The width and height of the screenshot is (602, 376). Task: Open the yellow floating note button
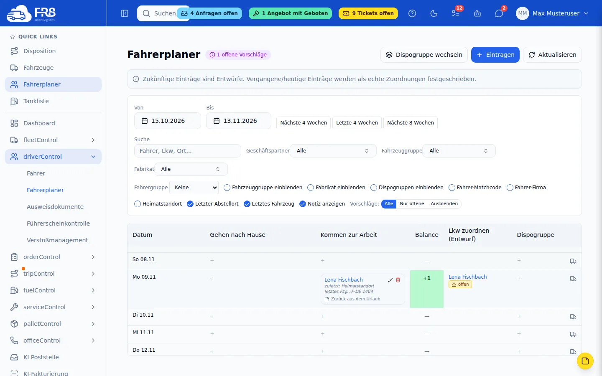tap(585, 361)
